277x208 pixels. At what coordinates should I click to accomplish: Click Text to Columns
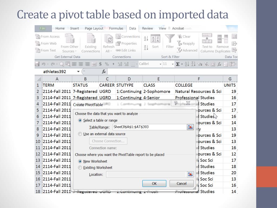tap(207, 43)
